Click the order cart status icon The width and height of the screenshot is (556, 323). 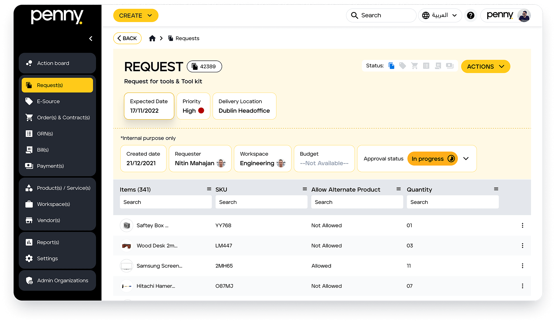click(414, 66)
